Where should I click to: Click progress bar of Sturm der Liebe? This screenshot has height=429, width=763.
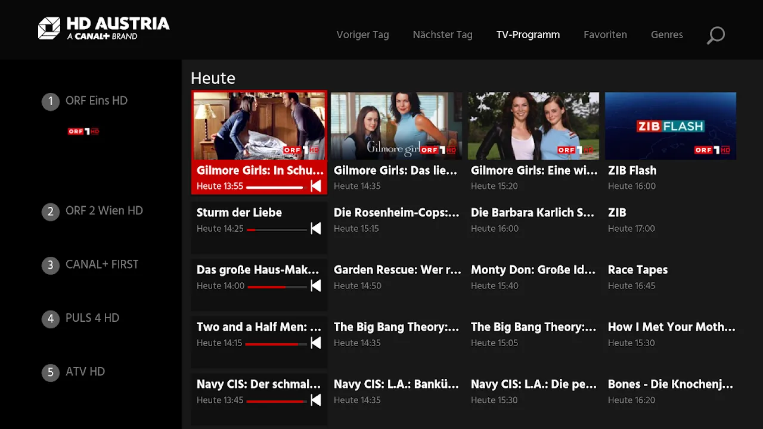[x=277, y=229]
